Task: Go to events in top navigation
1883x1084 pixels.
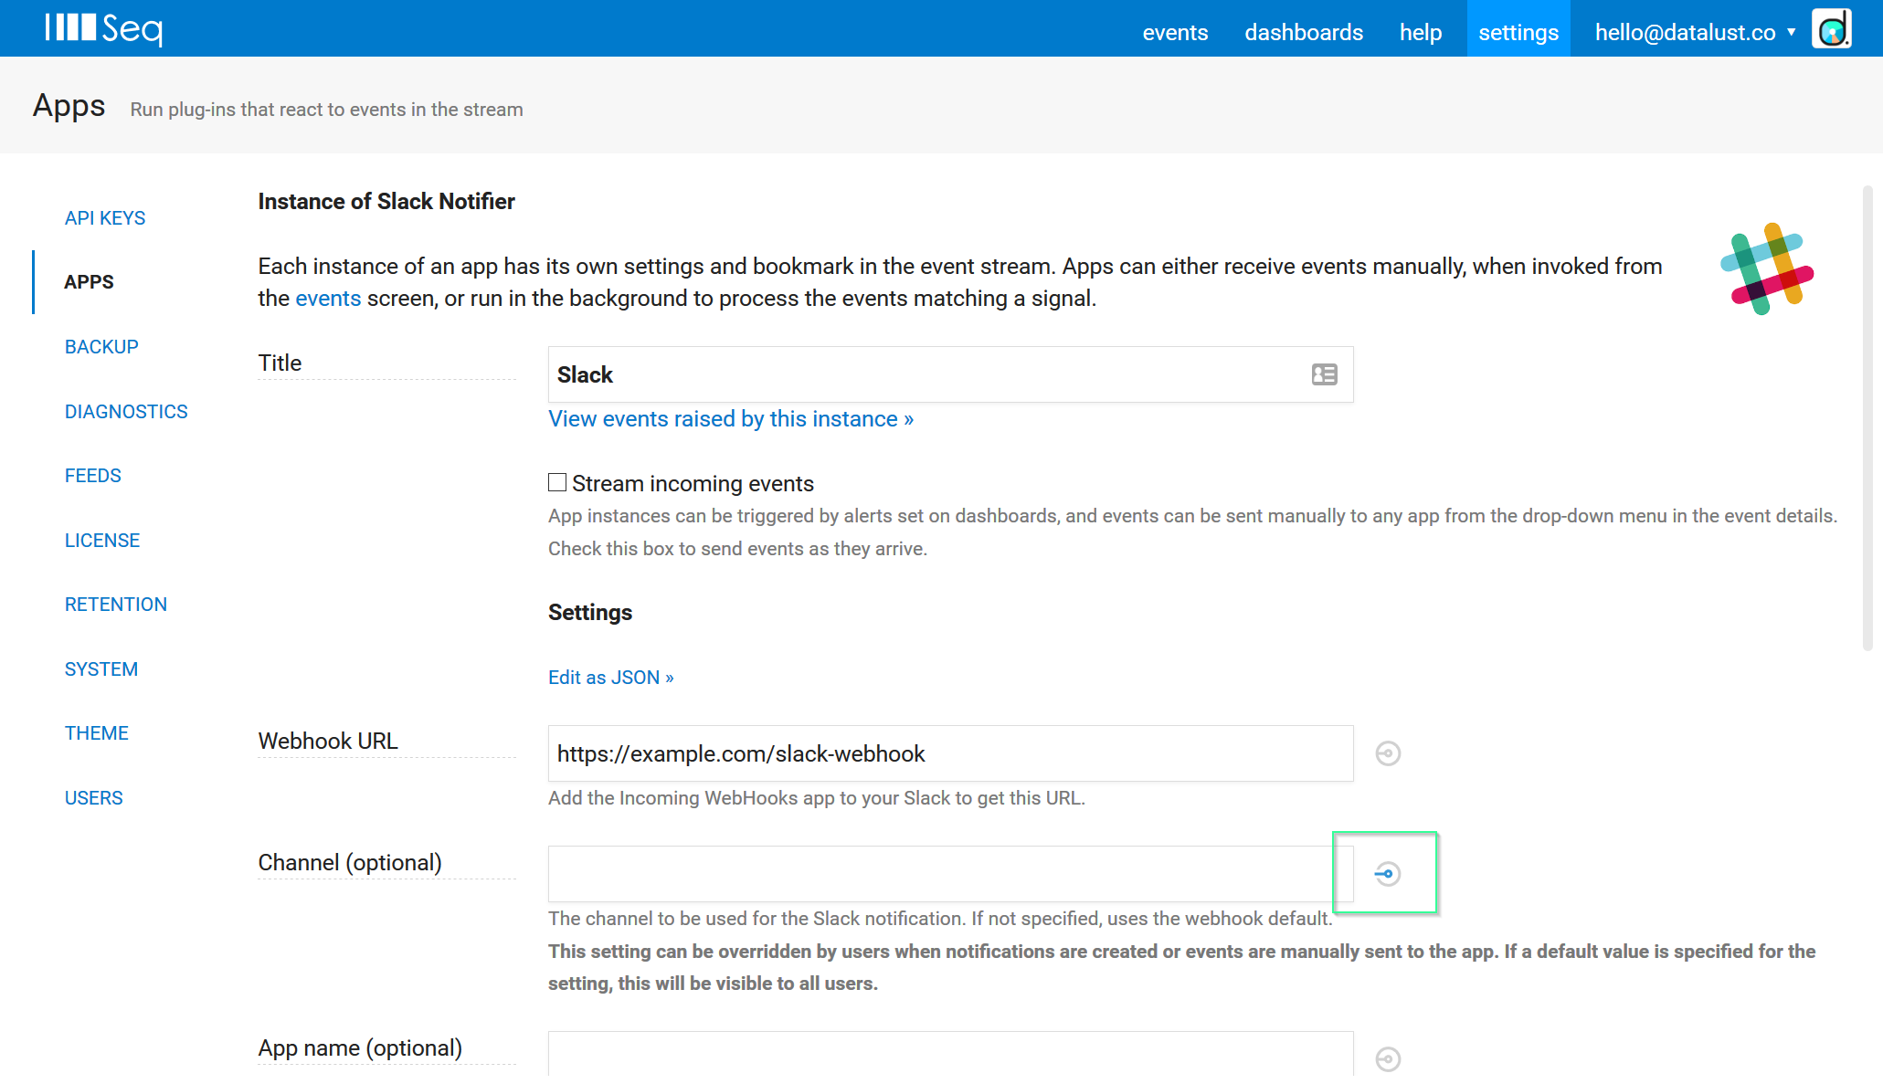Action: (x=1175, y=33)
